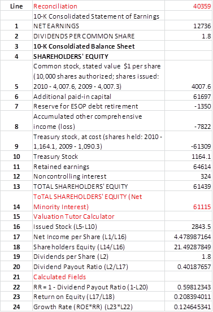Select the SHAREHOLDERS' EQUITY heading cell

[98, 57]
